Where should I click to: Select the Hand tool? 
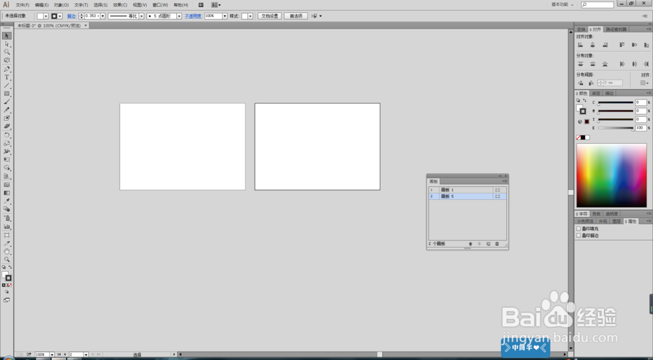point(7,252)
